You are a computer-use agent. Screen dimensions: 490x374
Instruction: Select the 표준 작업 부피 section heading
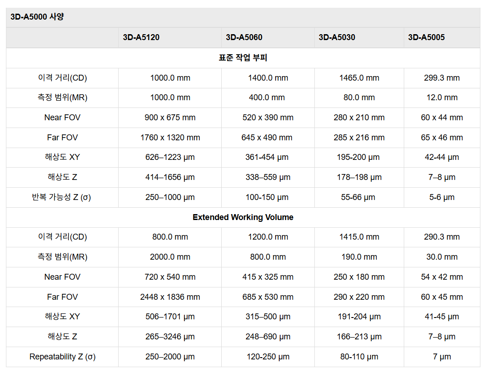pos(243,58)
